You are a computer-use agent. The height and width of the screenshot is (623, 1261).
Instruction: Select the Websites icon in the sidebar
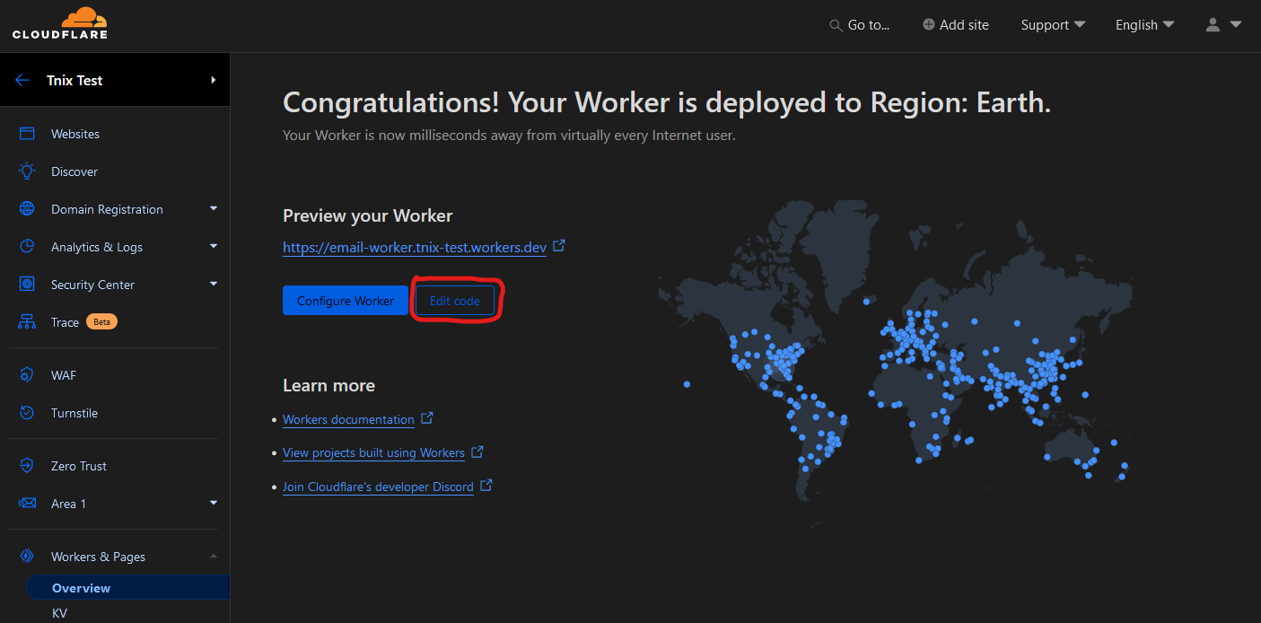(x=25, y=133)
